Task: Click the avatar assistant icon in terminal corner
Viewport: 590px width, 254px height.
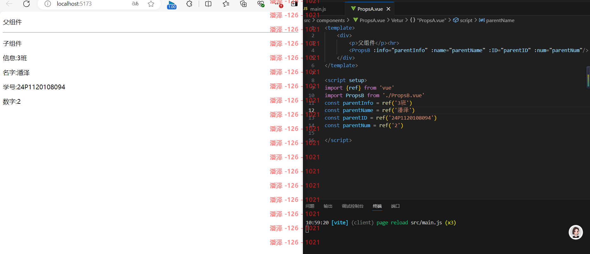Action: coord(576,232)
